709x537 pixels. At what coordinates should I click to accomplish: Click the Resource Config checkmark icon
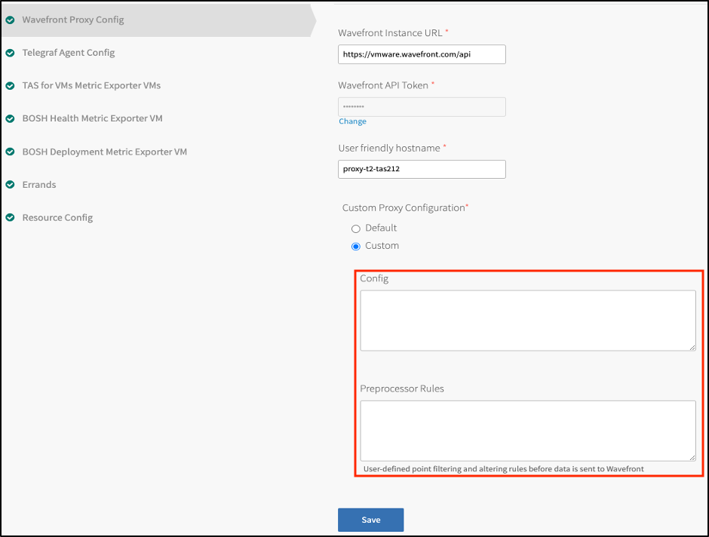pyautogui.click(x=10, y=218)
